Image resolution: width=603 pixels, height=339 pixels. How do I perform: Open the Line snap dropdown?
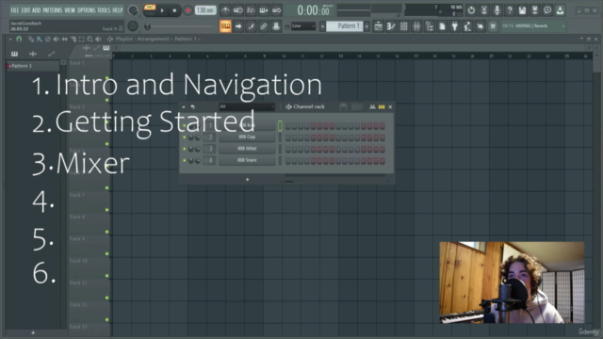point(303,26)
